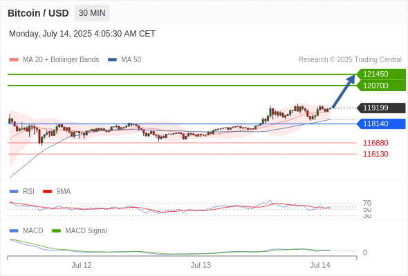Click the 118140 blue pivot price tag
This screenshot has width=408, height=276.
(x=381, y=124)
